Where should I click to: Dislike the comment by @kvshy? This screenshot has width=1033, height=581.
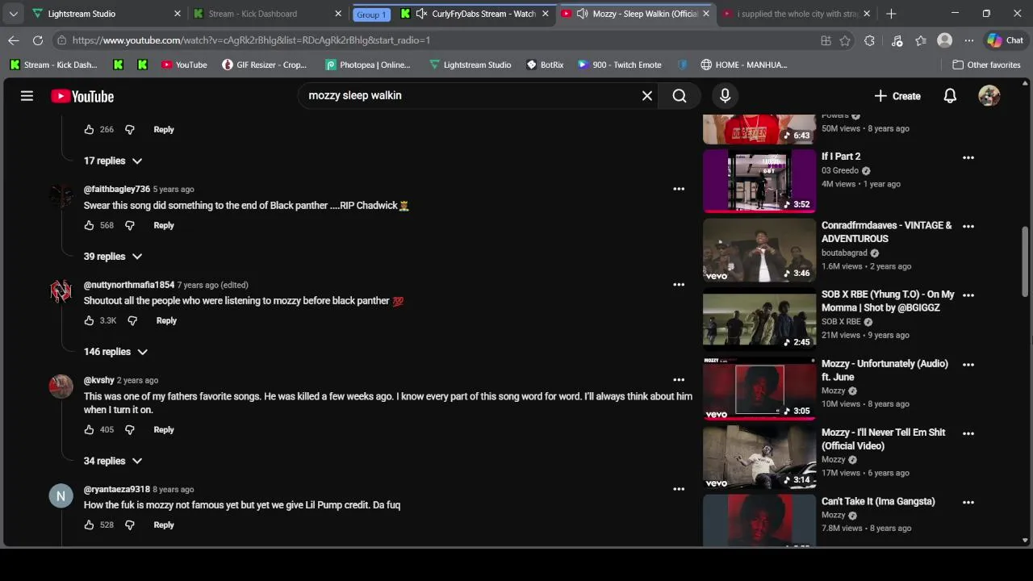pyautogui.click(x=129, y=429)
